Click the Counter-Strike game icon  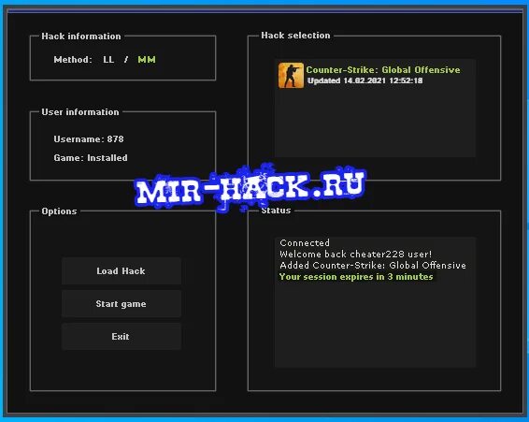pyautogui.click(x=291, y=76)
